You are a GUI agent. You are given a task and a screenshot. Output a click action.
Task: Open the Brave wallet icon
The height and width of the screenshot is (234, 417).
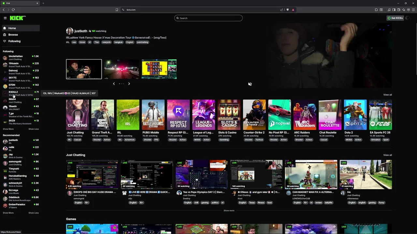399,10
